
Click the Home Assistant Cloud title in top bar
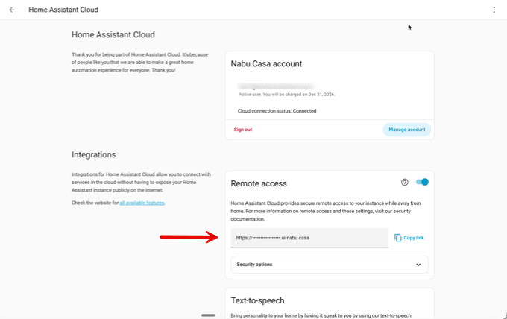(x=63, y=10)
